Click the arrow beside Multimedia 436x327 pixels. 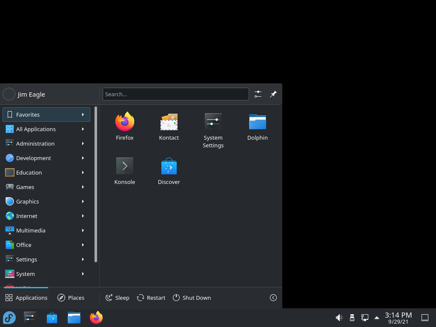(83, 230)
